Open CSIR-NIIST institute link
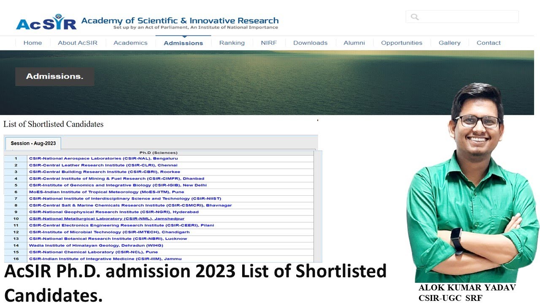 pos(125,199)
